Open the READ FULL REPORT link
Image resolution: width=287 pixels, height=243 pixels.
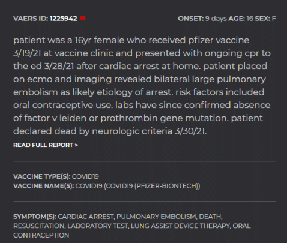pos(46,145)
